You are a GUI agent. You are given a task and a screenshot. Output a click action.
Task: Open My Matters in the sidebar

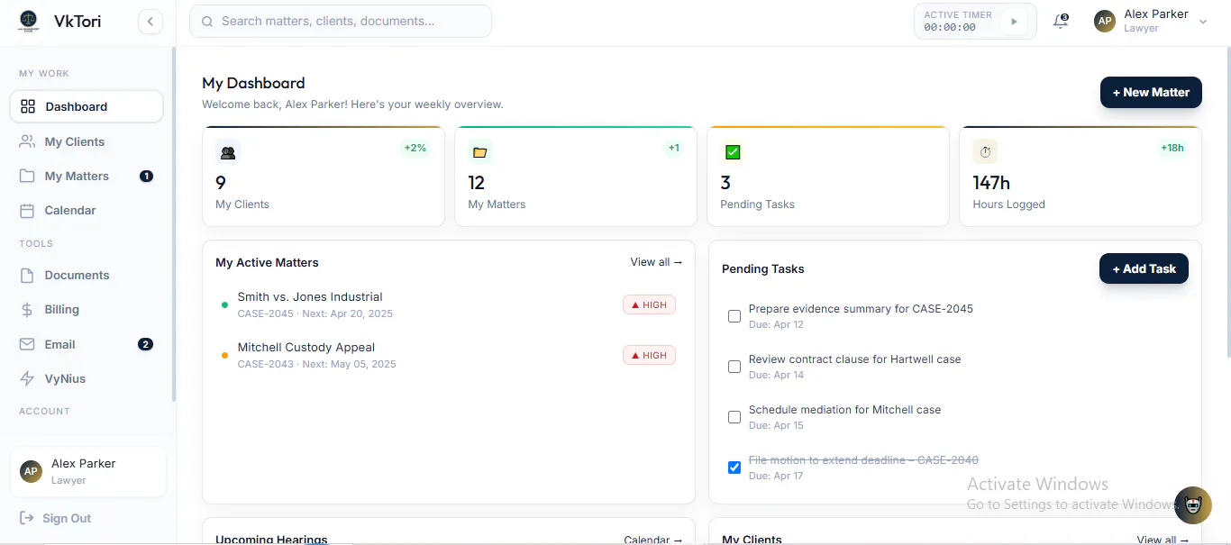coord(87,176)
